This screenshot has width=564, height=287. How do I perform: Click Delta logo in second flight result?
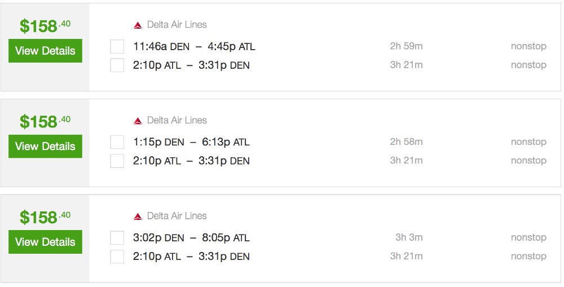(138, 121)
